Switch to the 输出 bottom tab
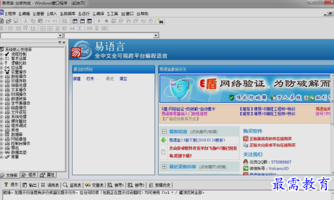This screenshot has width=334, height=200. tap(30, 185)
